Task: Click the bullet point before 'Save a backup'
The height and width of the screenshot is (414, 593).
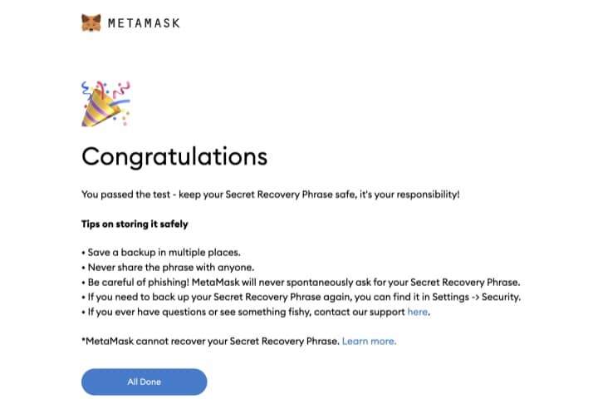Action: click(83, 254)
